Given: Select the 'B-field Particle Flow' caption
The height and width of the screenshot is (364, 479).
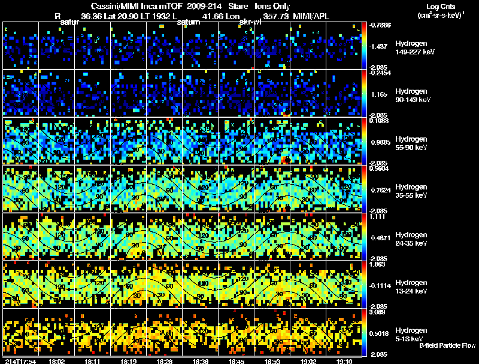Looking at the screenshot, I should [x=447, y=345].
